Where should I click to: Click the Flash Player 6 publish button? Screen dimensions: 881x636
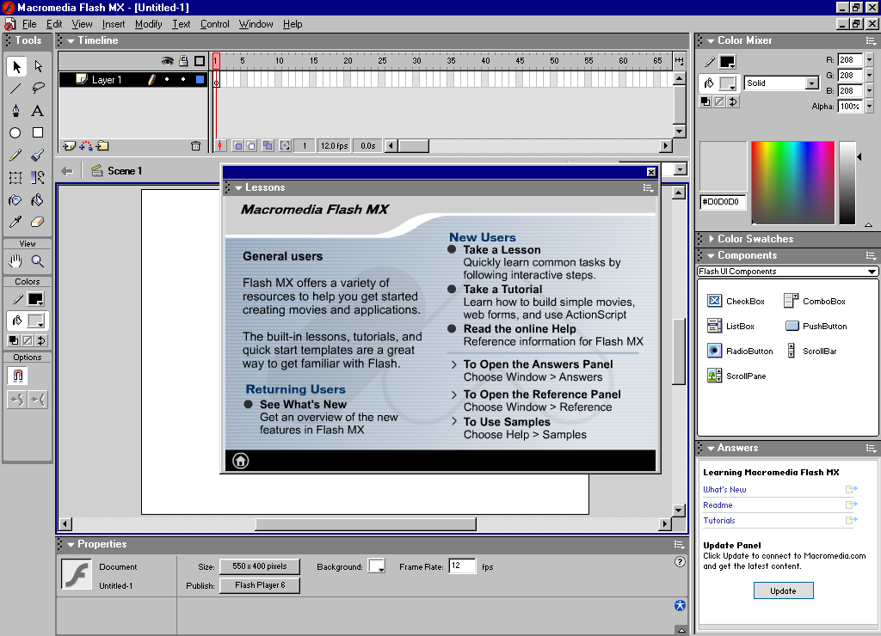pos(260,585)
